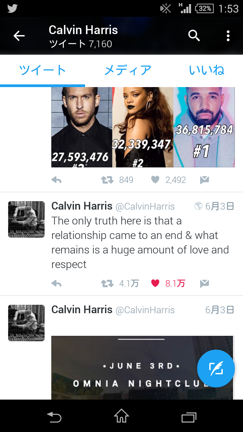Open @CalvinHarris handle on relationship tweet
The width and height of the screenshot is (243, 432).
point(145,207)
